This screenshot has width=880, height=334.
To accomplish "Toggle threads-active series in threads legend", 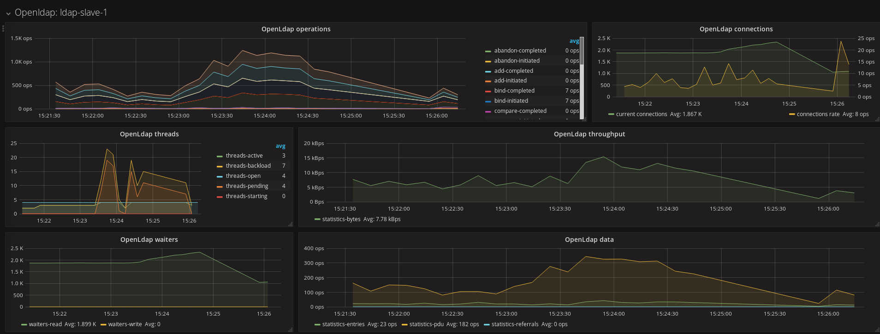I will (244, 156).
